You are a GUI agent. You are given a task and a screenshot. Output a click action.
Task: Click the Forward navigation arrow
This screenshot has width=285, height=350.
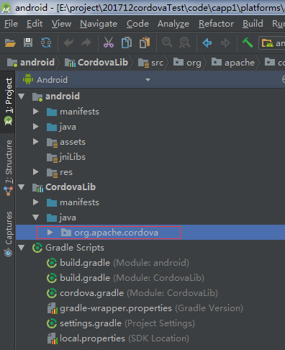tap(225, 43)
